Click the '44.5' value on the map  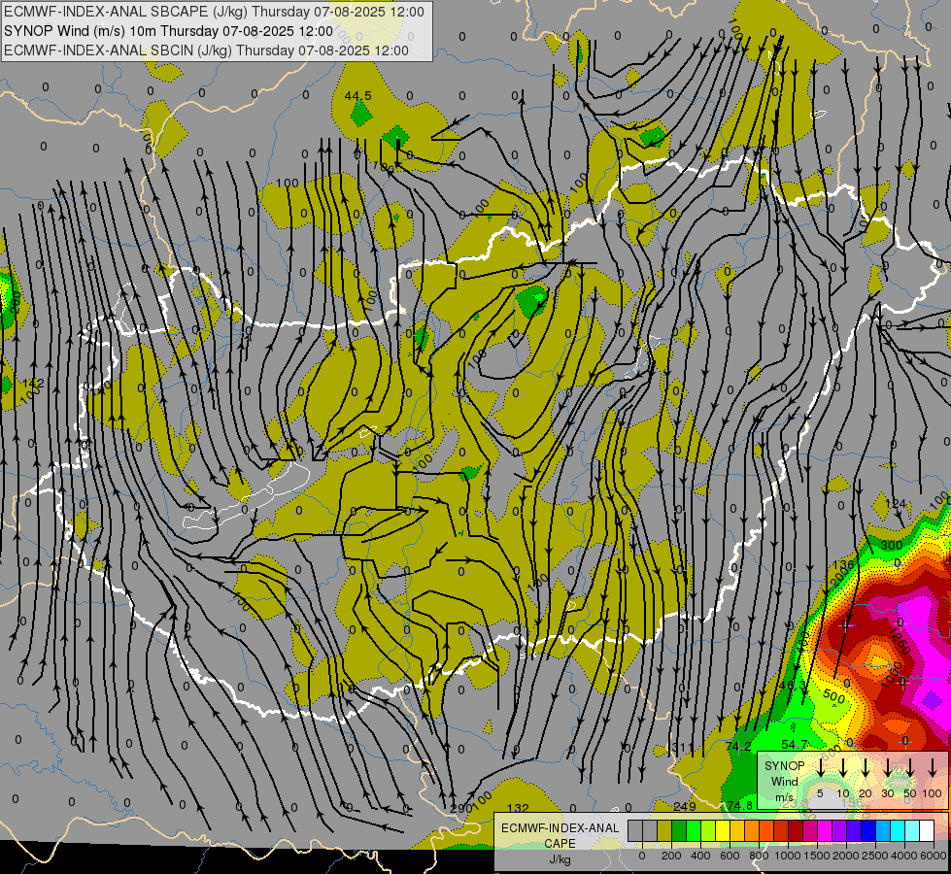point(357,96)
